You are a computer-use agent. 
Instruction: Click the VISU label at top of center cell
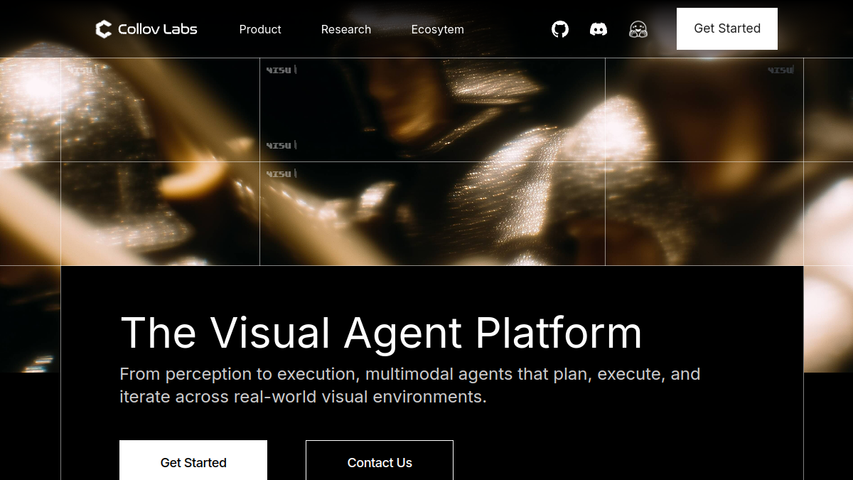tap(281, 70)
